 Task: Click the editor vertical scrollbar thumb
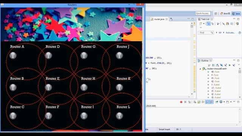pyautogui.click(x=192, y=26)
